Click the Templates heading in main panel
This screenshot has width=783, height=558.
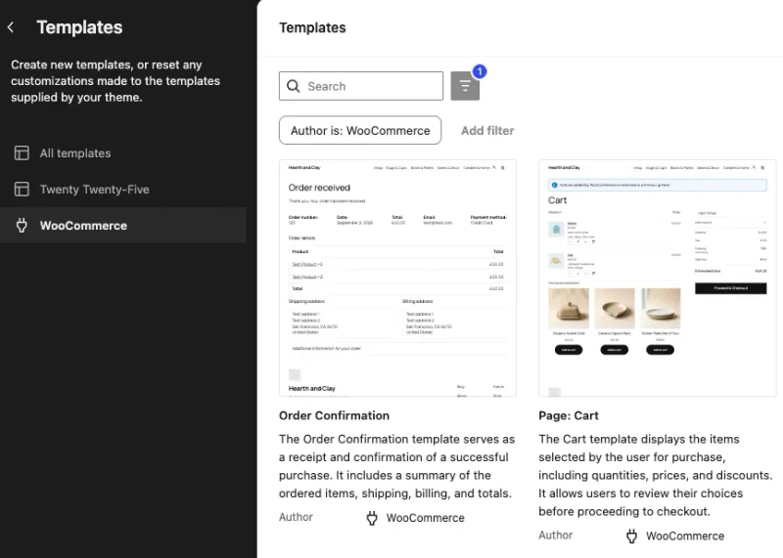tap(312, 28)
